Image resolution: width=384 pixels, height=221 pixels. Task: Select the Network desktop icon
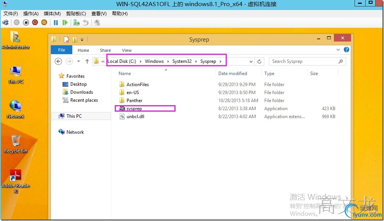click(15, 109)
